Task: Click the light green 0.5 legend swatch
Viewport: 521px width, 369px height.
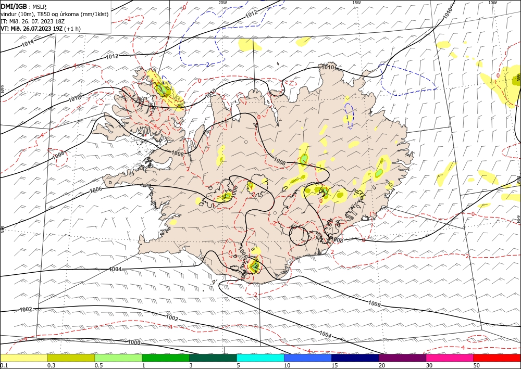Action: [118, 358]
